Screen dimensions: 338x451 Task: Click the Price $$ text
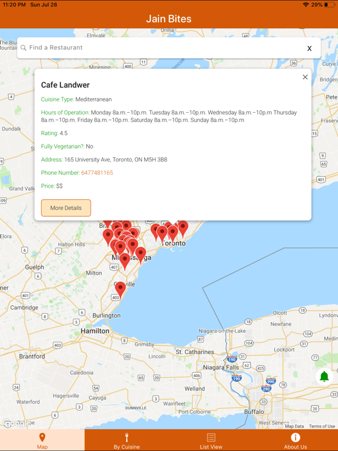pos(52,186)
